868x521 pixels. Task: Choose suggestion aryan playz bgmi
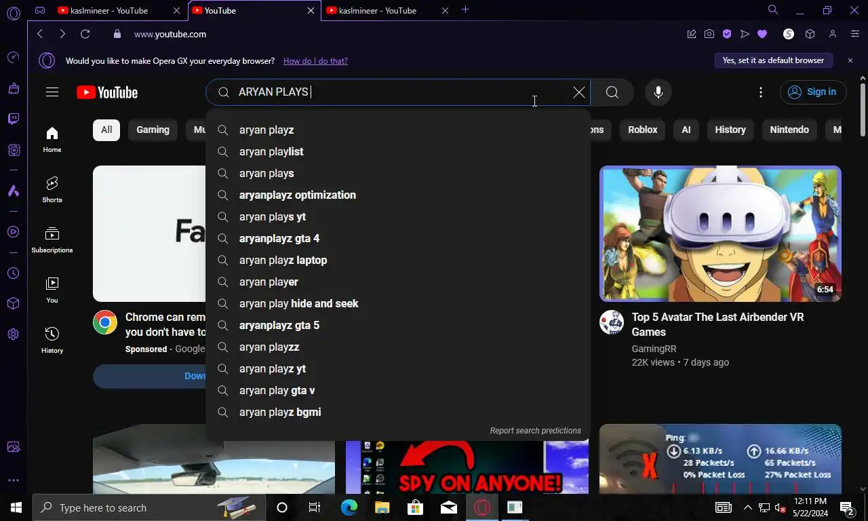point(398,412)
